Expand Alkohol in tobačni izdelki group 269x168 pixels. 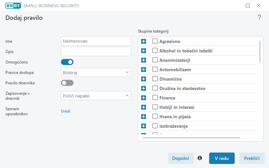(x=144, y=51)
